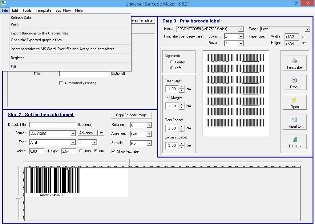Choose Exit from File menu

70,67
